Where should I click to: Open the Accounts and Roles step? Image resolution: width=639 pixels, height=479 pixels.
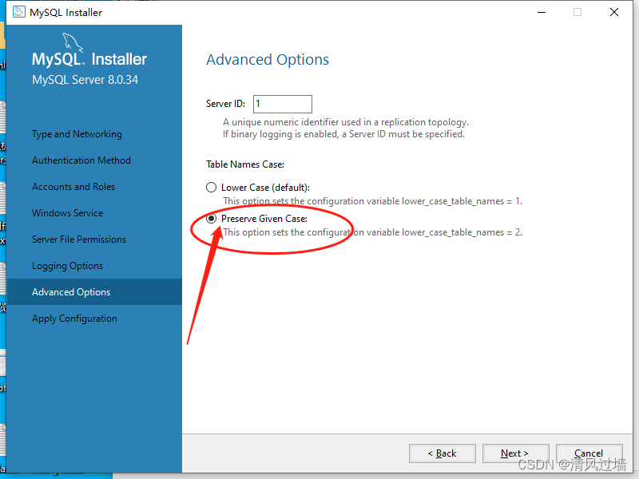pos(73,187)
